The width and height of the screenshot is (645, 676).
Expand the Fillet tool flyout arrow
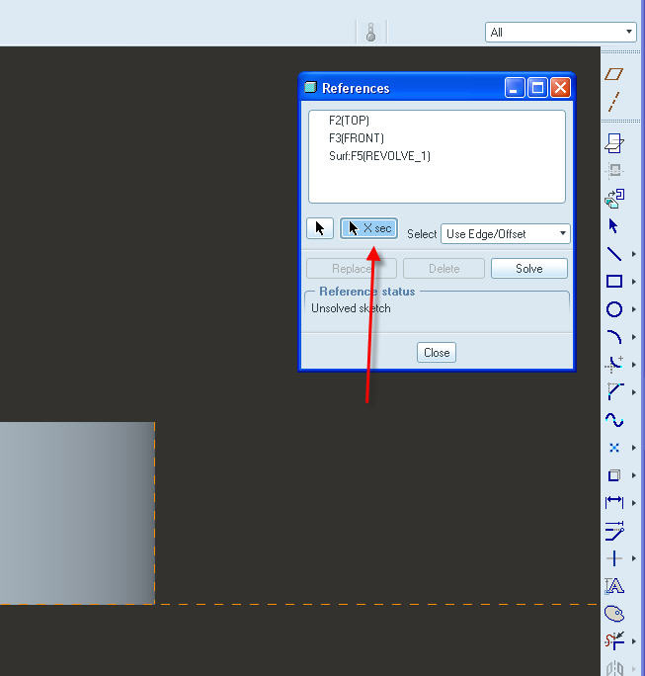click(634, 365)
